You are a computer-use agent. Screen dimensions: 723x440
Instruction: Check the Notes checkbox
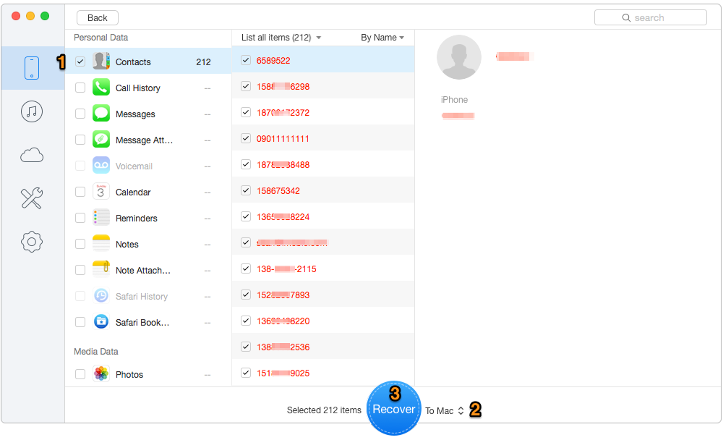click(80, 244)
